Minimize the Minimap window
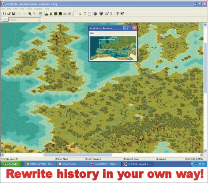Screen dimensions: 208x183 (x=125, y=28)
